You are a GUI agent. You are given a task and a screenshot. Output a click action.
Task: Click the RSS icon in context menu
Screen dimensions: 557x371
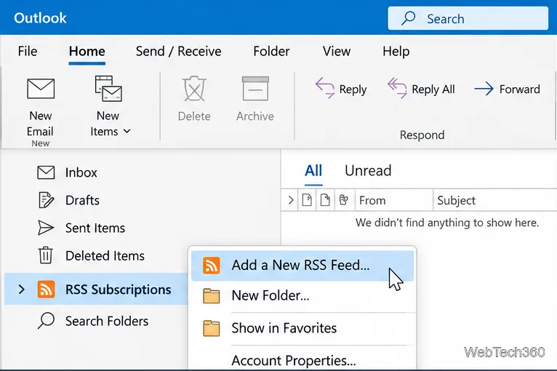pyautogui.click(x=212, y=266)
